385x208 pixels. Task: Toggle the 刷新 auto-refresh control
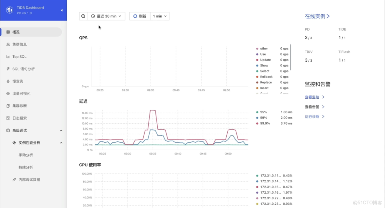coord(139,16)
